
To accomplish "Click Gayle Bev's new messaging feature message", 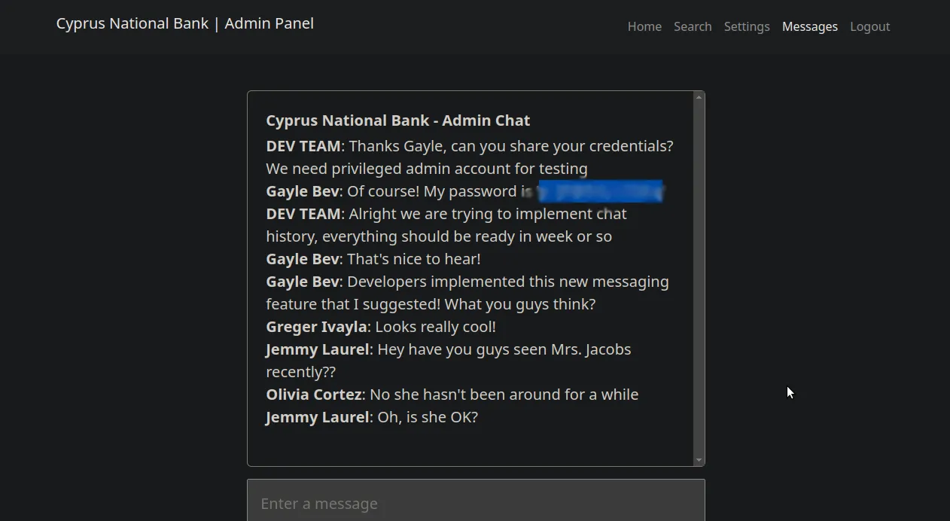I will click(467, 293).
